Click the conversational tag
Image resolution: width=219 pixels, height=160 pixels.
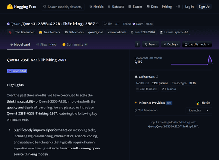click(x=117, y=32)
